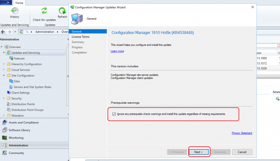The width and height of the screenshot is (280, 161).
Task: Select the Cloud Services folder icon
Action: point(8,70)
